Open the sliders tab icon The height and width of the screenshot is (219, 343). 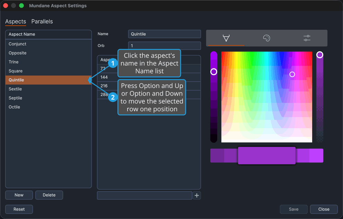307,38
